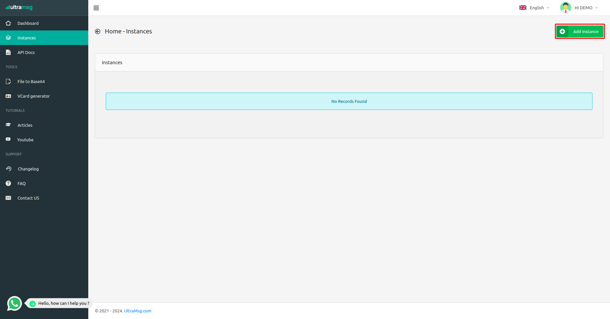
Task: Open Articles tutorials page
Action: [44, 125]
